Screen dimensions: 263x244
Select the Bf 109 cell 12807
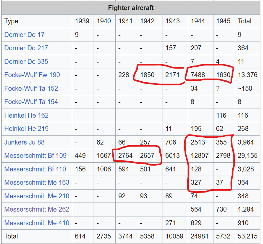pos(200,156)
